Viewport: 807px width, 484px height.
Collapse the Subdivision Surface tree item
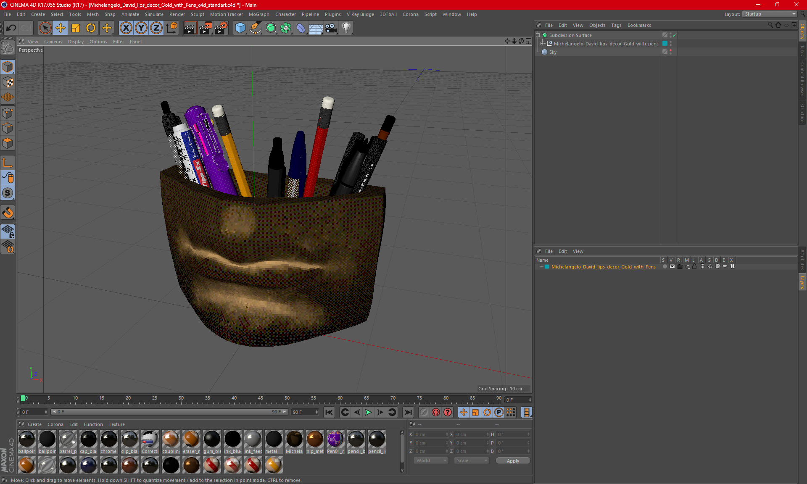(538, 35)
